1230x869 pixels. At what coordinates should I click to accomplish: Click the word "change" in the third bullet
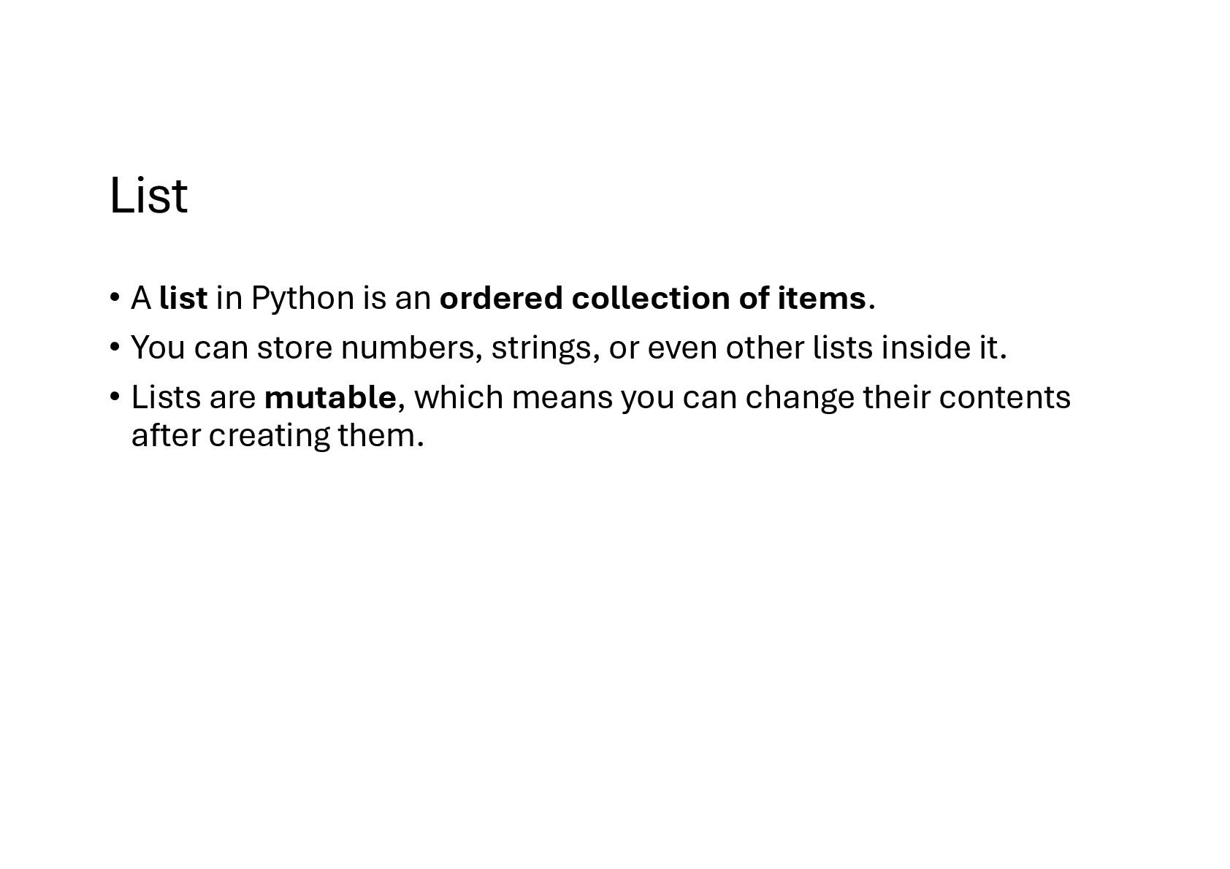[x=800, y=399]
